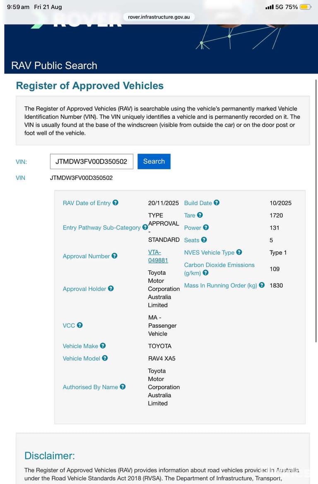Open help icon next to RAV Date of Entry
The image size is (318, 484).
[x=116, y=202]
